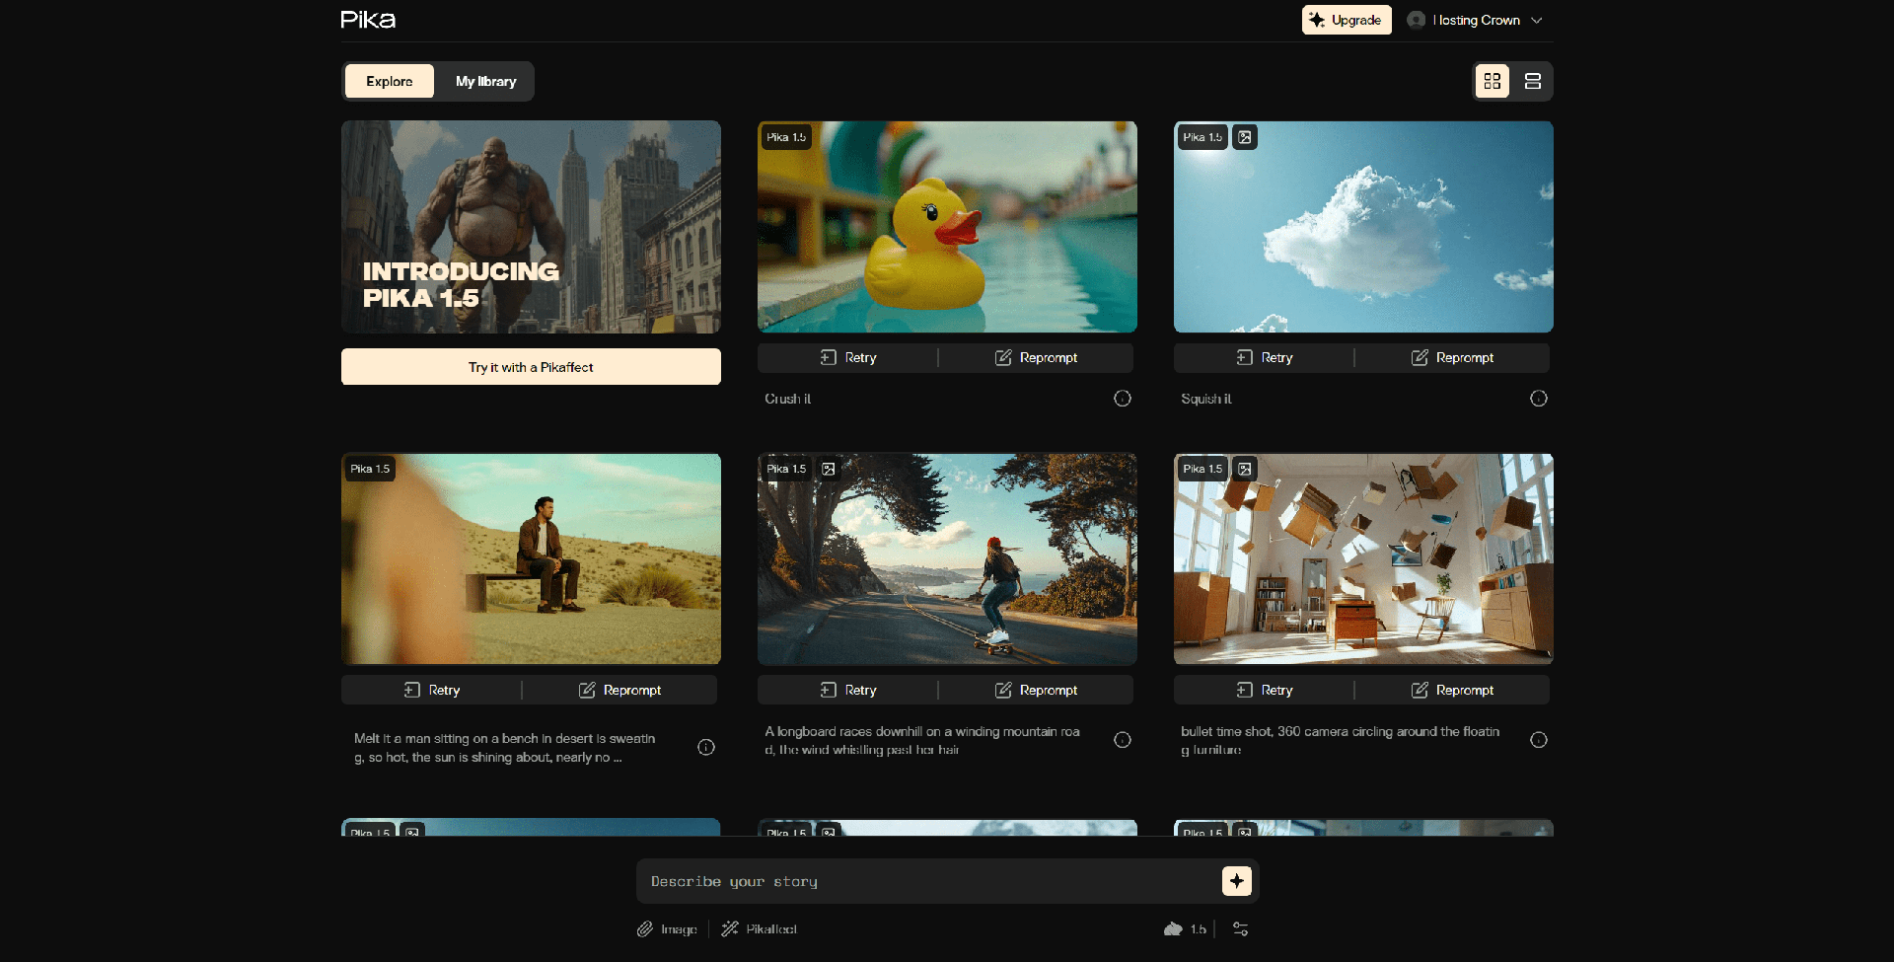This screenshot has height=962, width=1894.
Task: Switch to the My library tab
Action: tap(485, 81)
